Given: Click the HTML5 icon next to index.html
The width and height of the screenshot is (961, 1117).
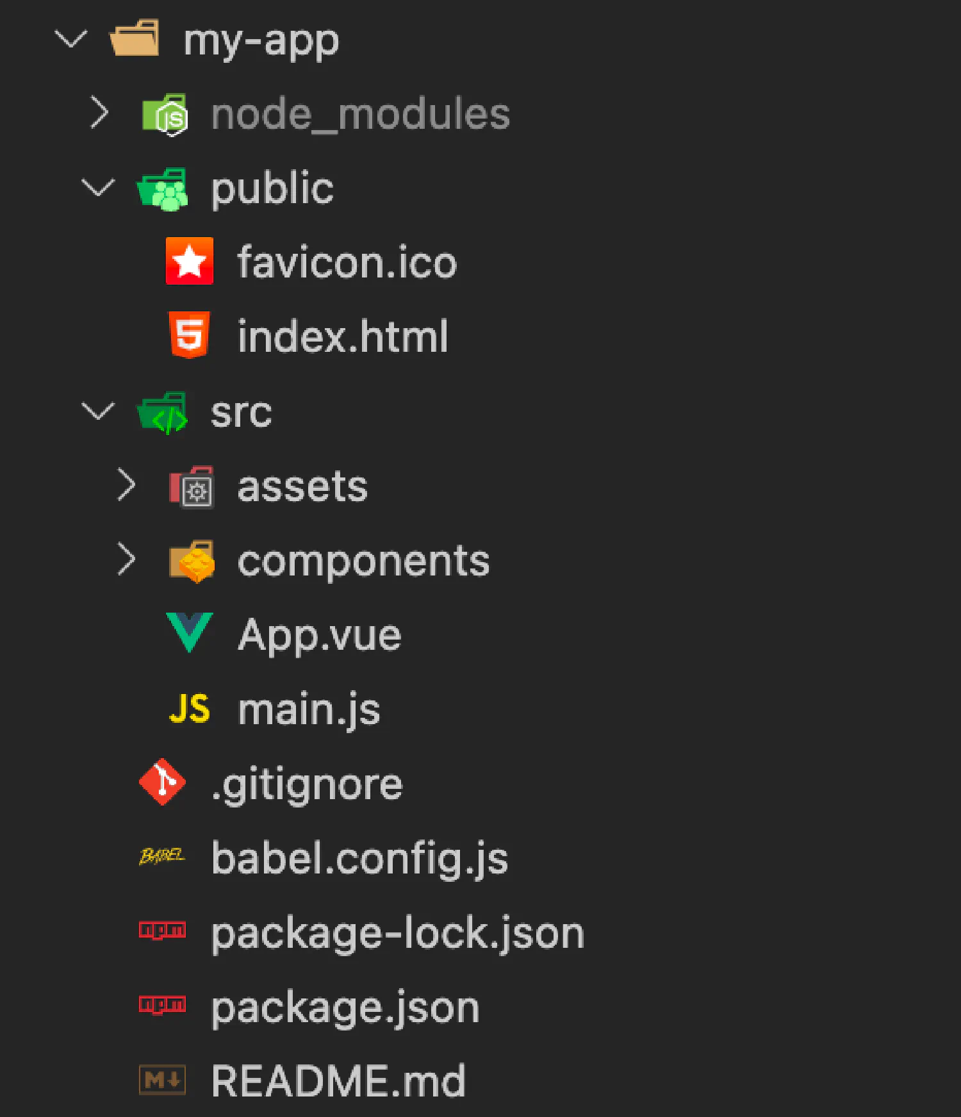Looking at the screenshot, I should pyautogui.click(x=189, y=335).
